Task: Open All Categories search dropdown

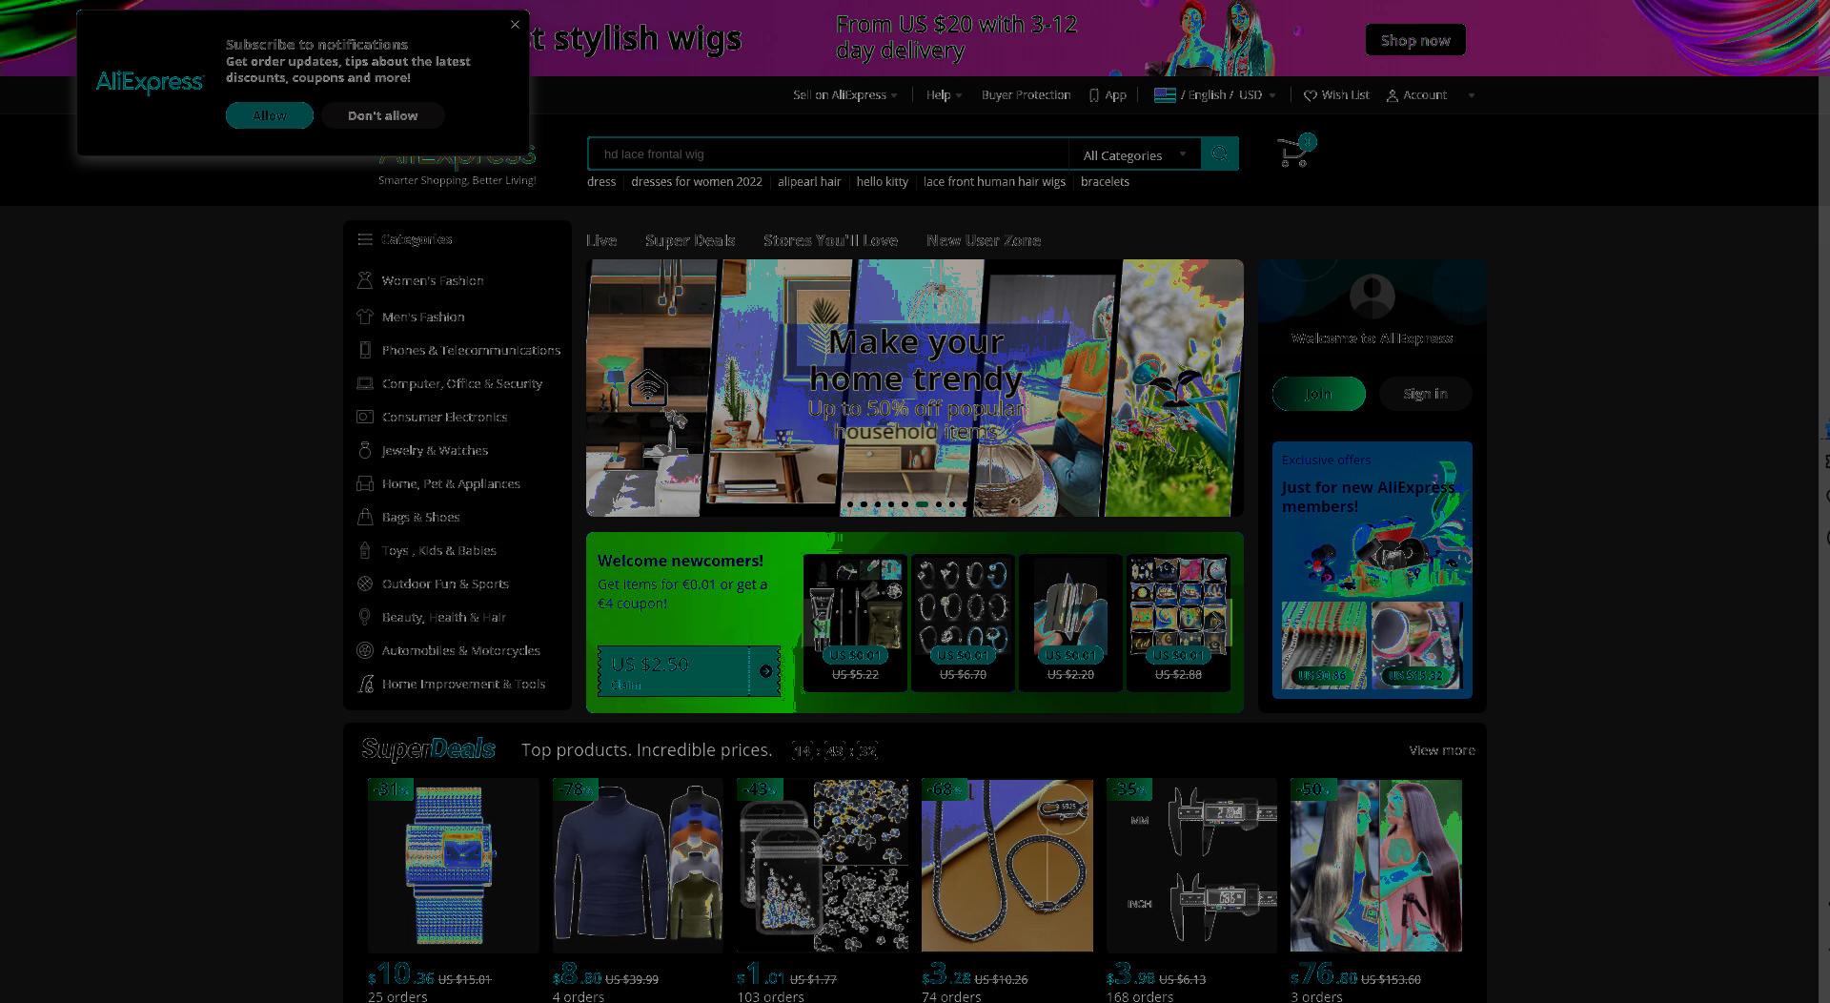Action: click(1134, 154)
